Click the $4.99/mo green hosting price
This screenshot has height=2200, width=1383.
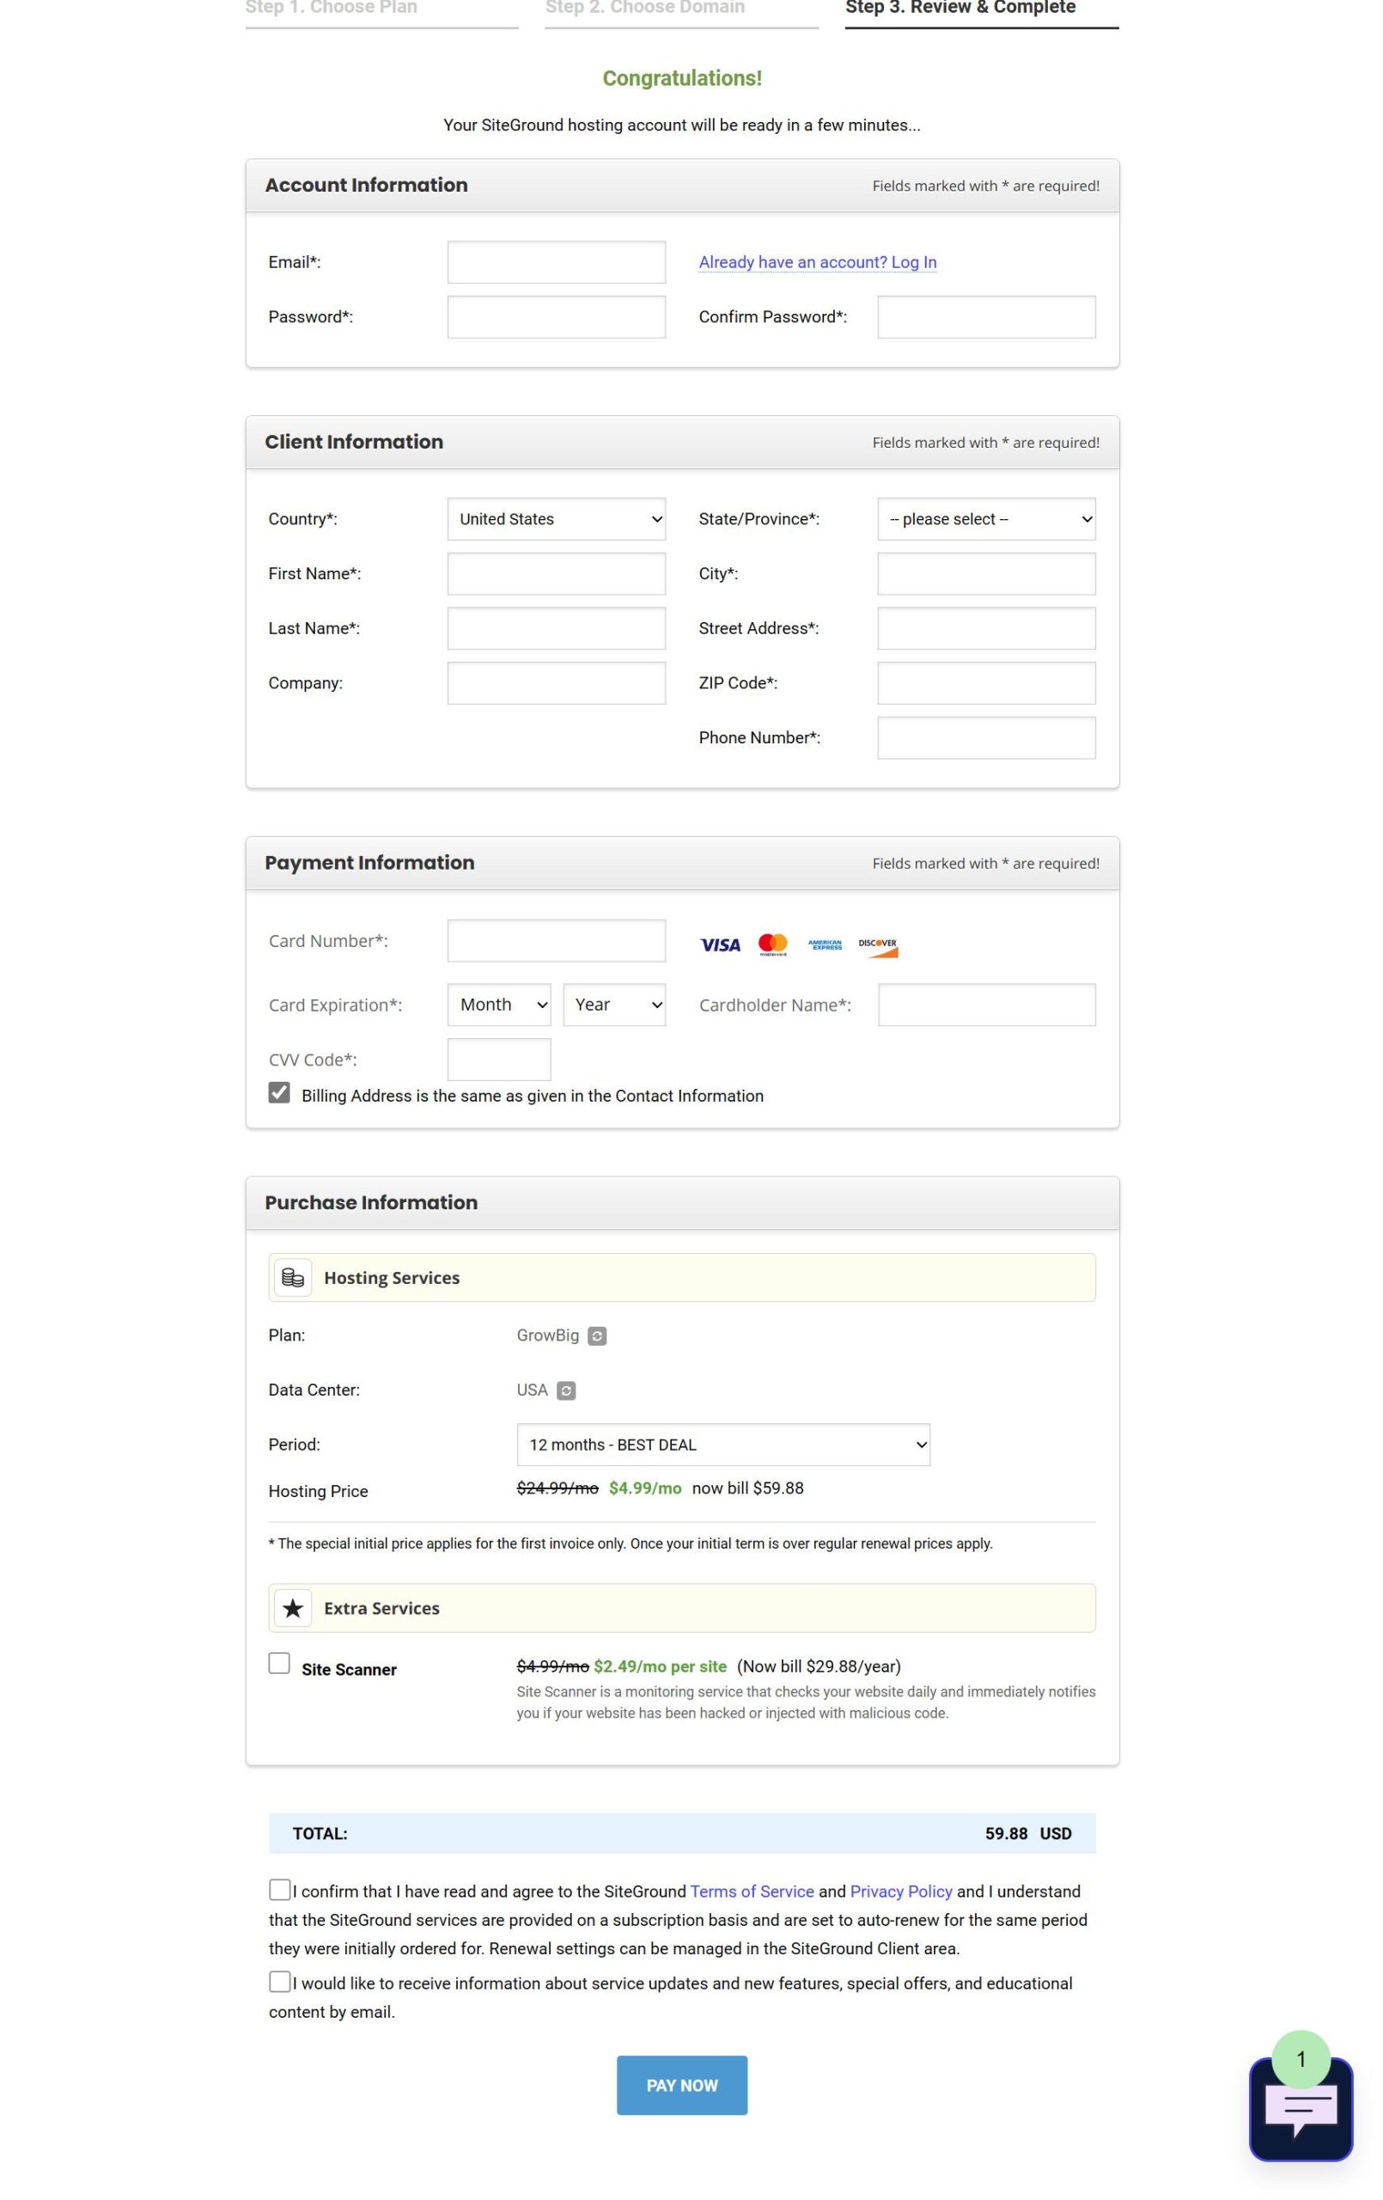[x=645, y=1488]
